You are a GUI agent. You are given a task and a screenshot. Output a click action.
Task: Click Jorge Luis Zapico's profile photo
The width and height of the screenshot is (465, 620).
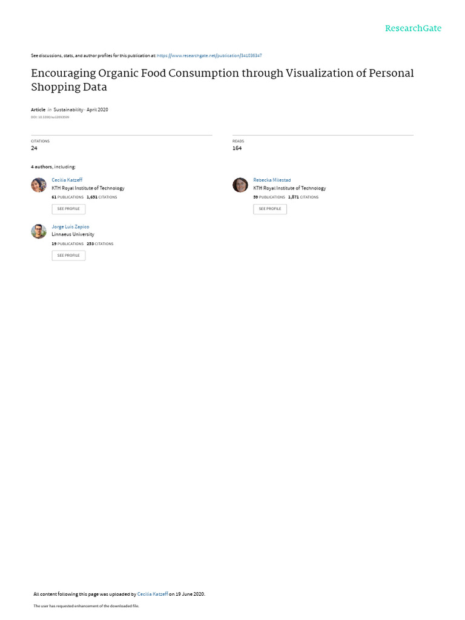(x=39, y=231)
